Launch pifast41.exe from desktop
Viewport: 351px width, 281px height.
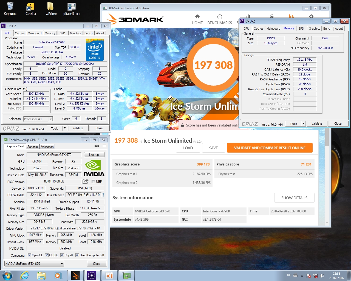[72, 9]
